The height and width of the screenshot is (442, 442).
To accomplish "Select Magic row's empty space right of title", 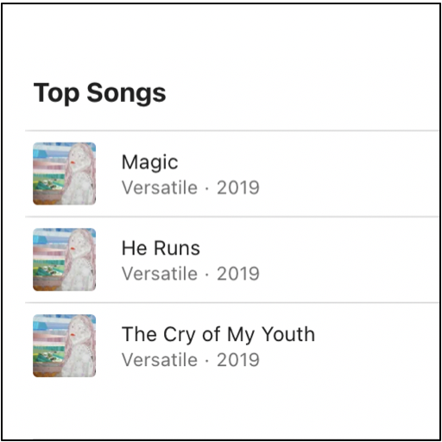I will (350, 174).
